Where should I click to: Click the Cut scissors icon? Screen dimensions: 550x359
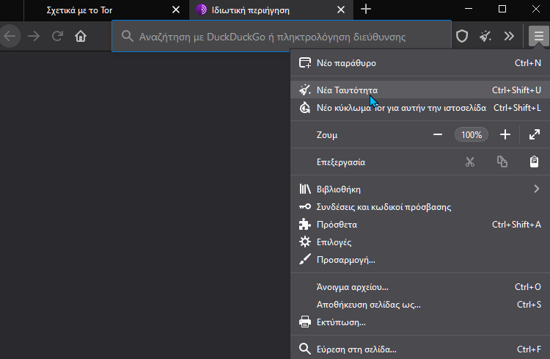(x=469, y=162)
